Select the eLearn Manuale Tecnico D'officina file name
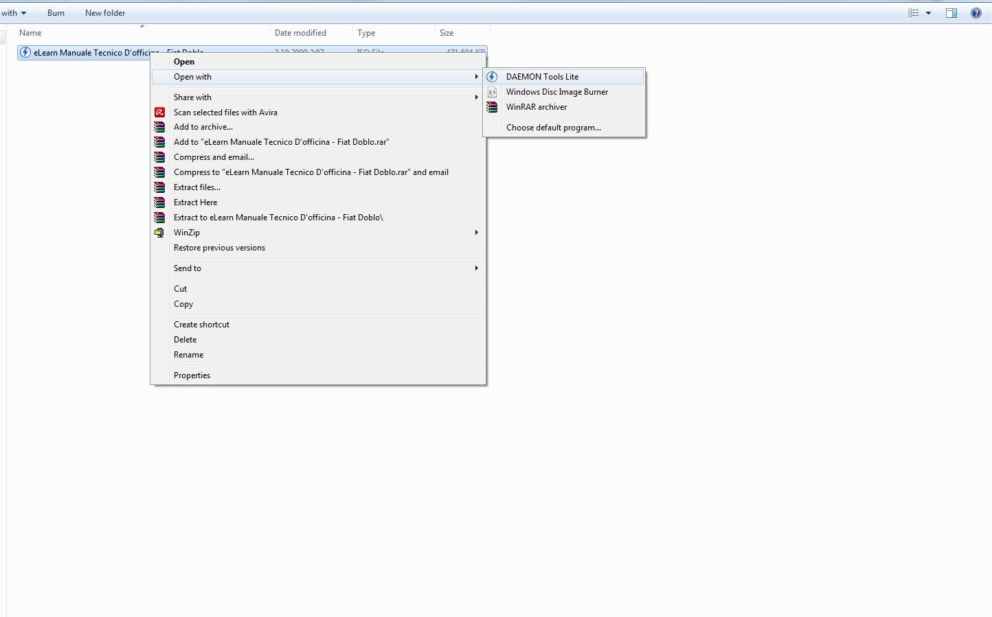This screenshot has width=992, height=617. [92, 53]
